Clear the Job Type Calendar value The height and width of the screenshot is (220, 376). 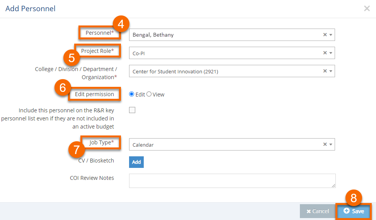(x=325, y=144)
